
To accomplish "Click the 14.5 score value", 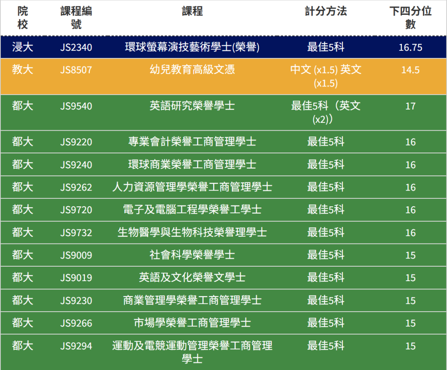I will pos(411,70).
